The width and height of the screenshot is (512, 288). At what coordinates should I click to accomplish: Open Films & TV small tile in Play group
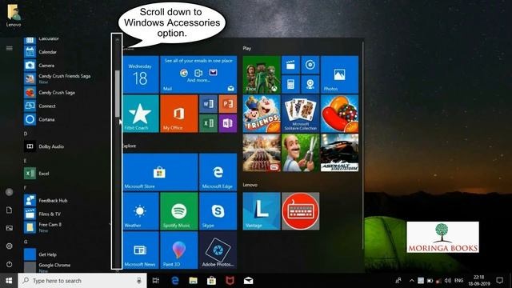pyautogui.click(x=290, y=65)
